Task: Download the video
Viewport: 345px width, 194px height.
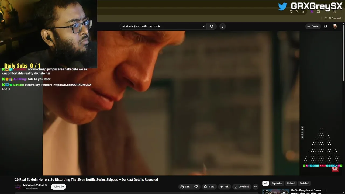Action: click(x=241, y=187)
